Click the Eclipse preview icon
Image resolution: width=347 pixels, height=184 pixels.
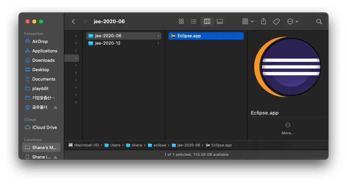(x=288, y=67)
